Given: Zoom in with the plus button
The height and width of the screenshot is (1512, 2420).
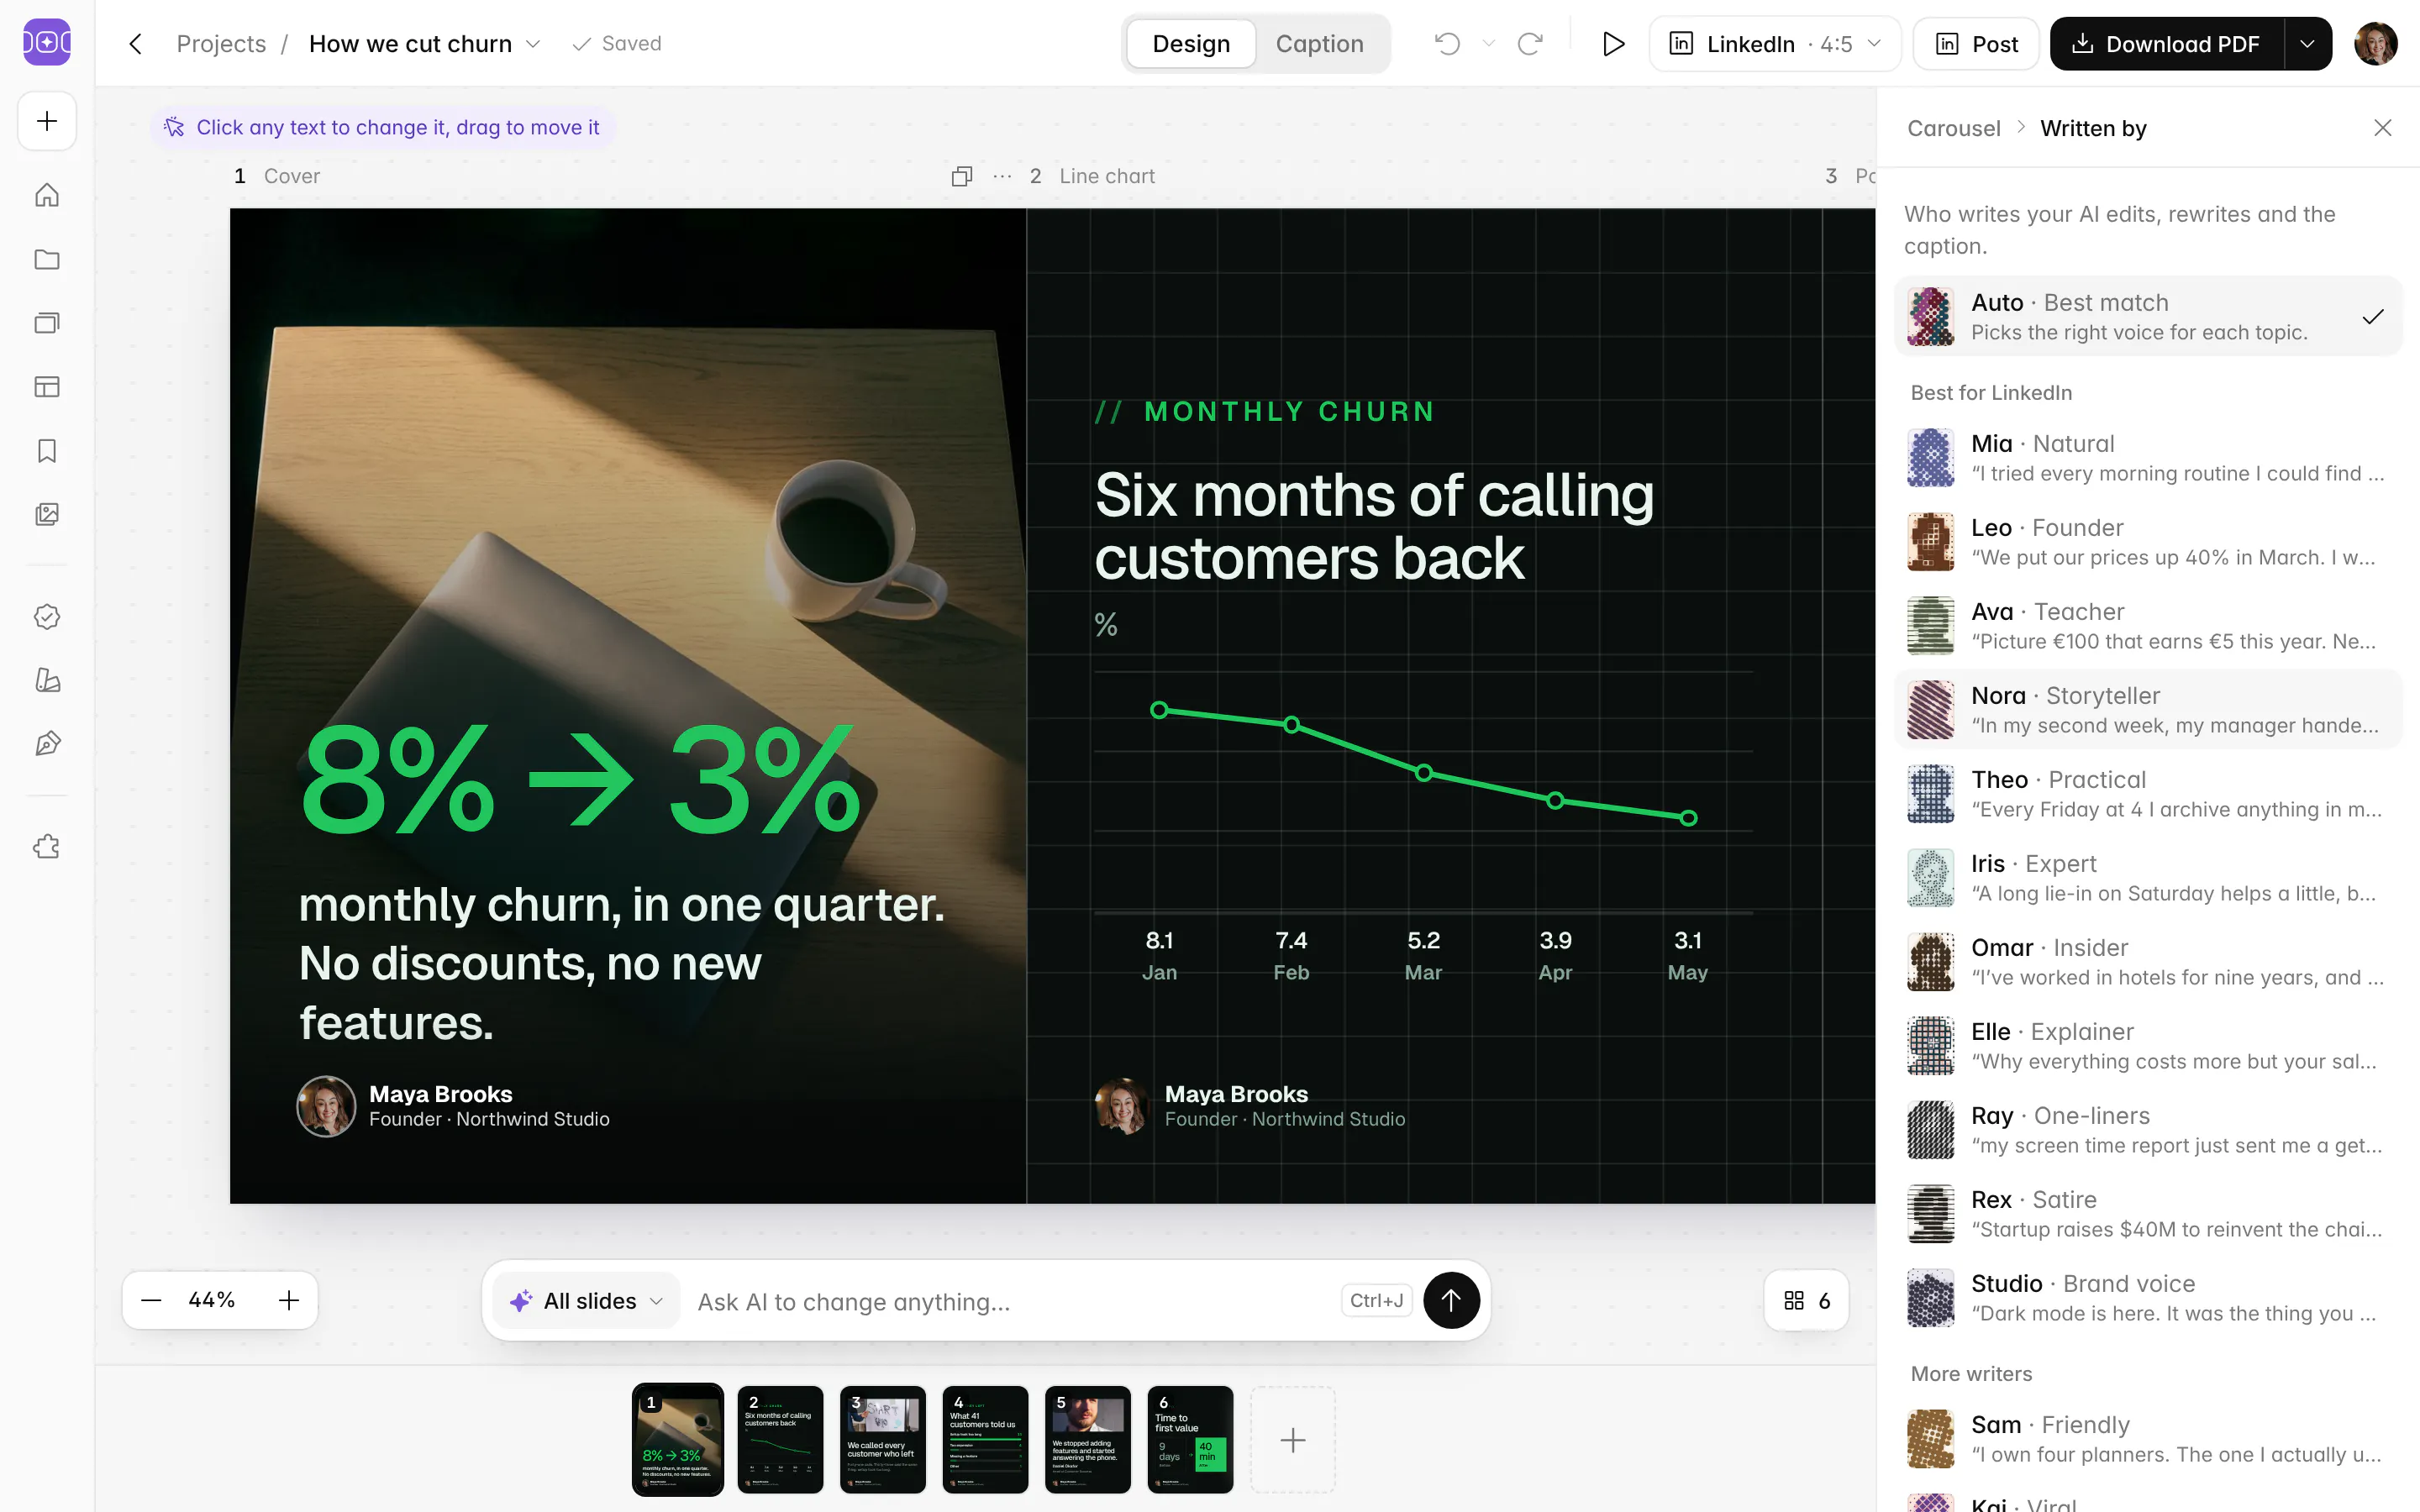Looking at the screenshot, I should [289, 1300].
